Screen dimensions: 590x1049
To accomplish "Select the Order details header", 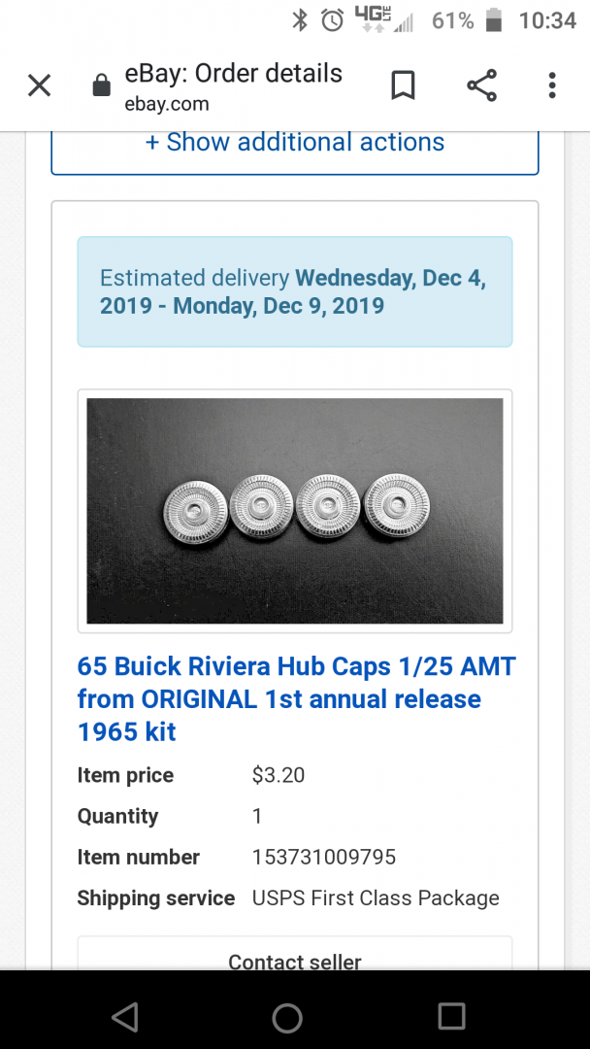I will pyautogui.click(x=233, y=73).
